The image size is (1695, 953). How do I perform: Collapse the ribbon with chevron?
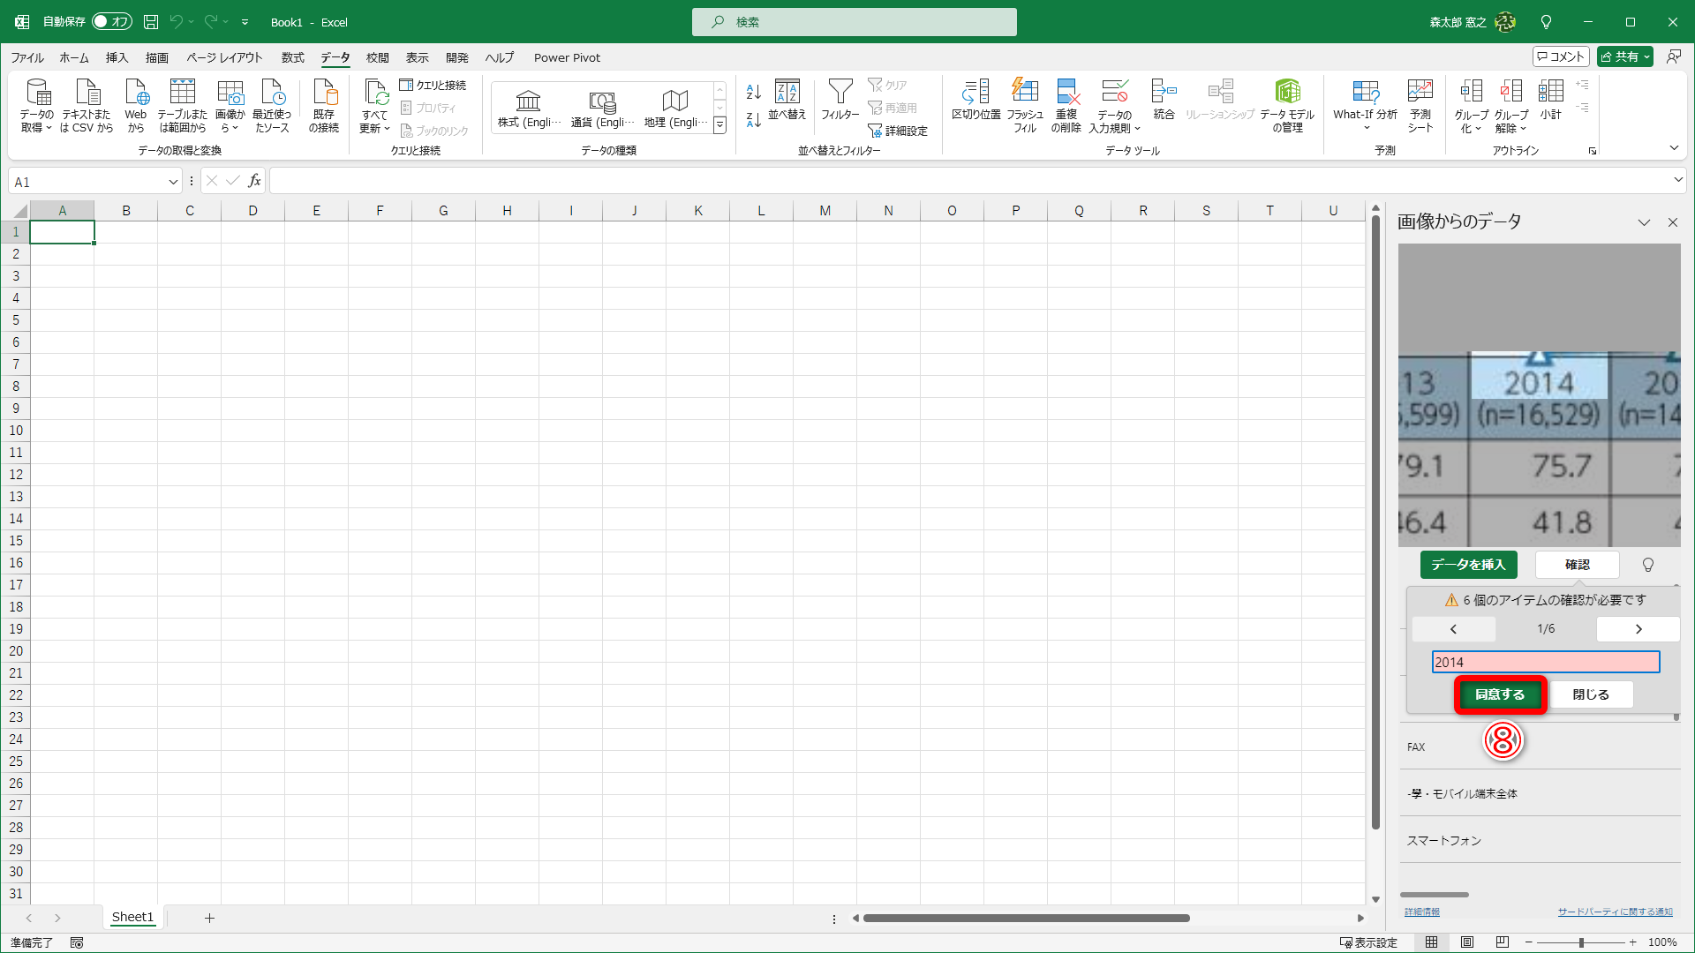click(1674, 148)
